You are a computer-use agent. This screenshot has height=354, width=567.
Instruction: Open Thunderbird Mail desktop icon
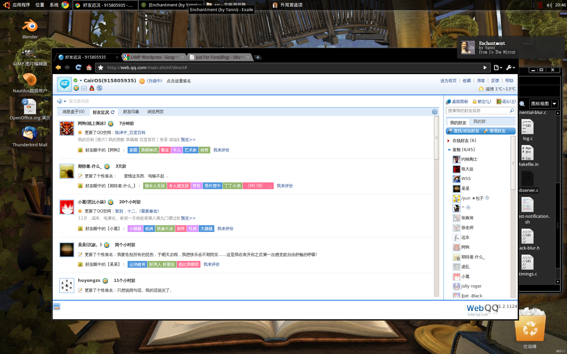tap(30, 137)
